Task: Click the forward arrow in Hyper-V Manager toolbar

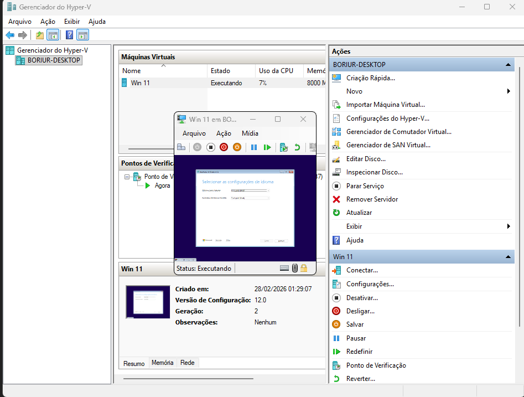Action: tap(22, 35)
